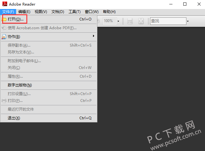Open the 编辑(E) menu
This screenshot has height=151, width=205.
tap(24, 12)
